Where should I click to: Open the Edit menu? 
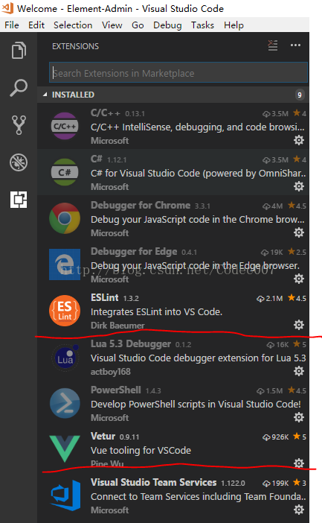36,25
